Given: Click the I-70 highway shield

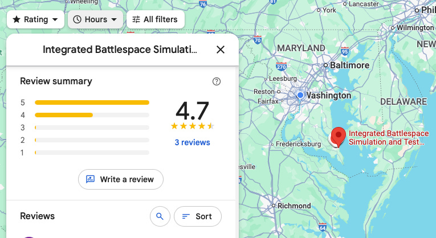Looking at the screenshot, I should (258, 40).
